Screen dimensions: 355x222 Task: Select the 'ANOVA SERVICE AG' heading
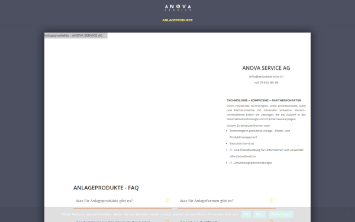click(x=266, y=68)
